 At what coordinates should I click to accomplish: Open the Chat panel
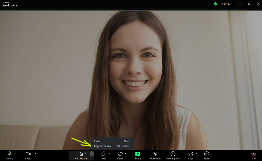click(103, 155)
